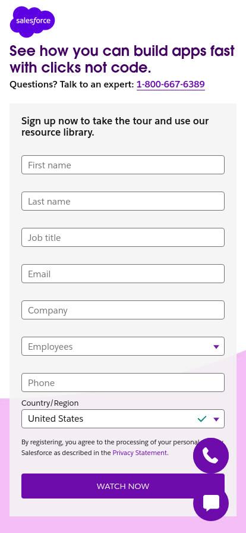Click the Employees dropdown arrow

click(x=216, y=347)
